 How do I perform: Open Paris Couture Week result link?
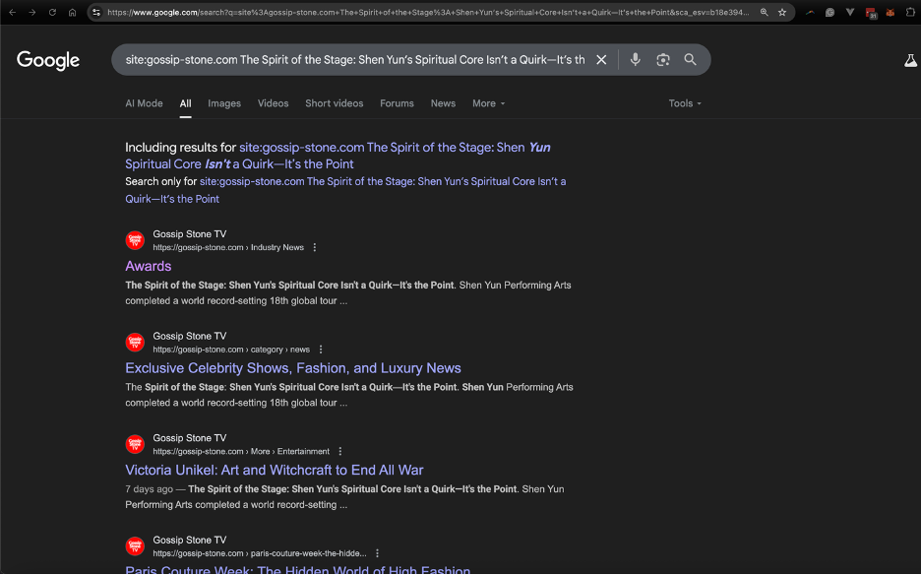[298, 570]
